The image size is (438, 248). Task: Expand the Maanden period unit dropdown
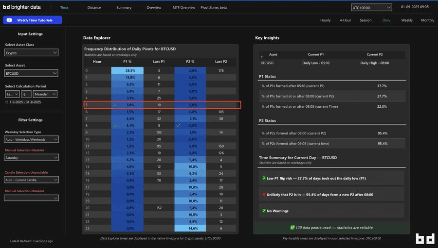pyautogui.click(x=46, y=94)
